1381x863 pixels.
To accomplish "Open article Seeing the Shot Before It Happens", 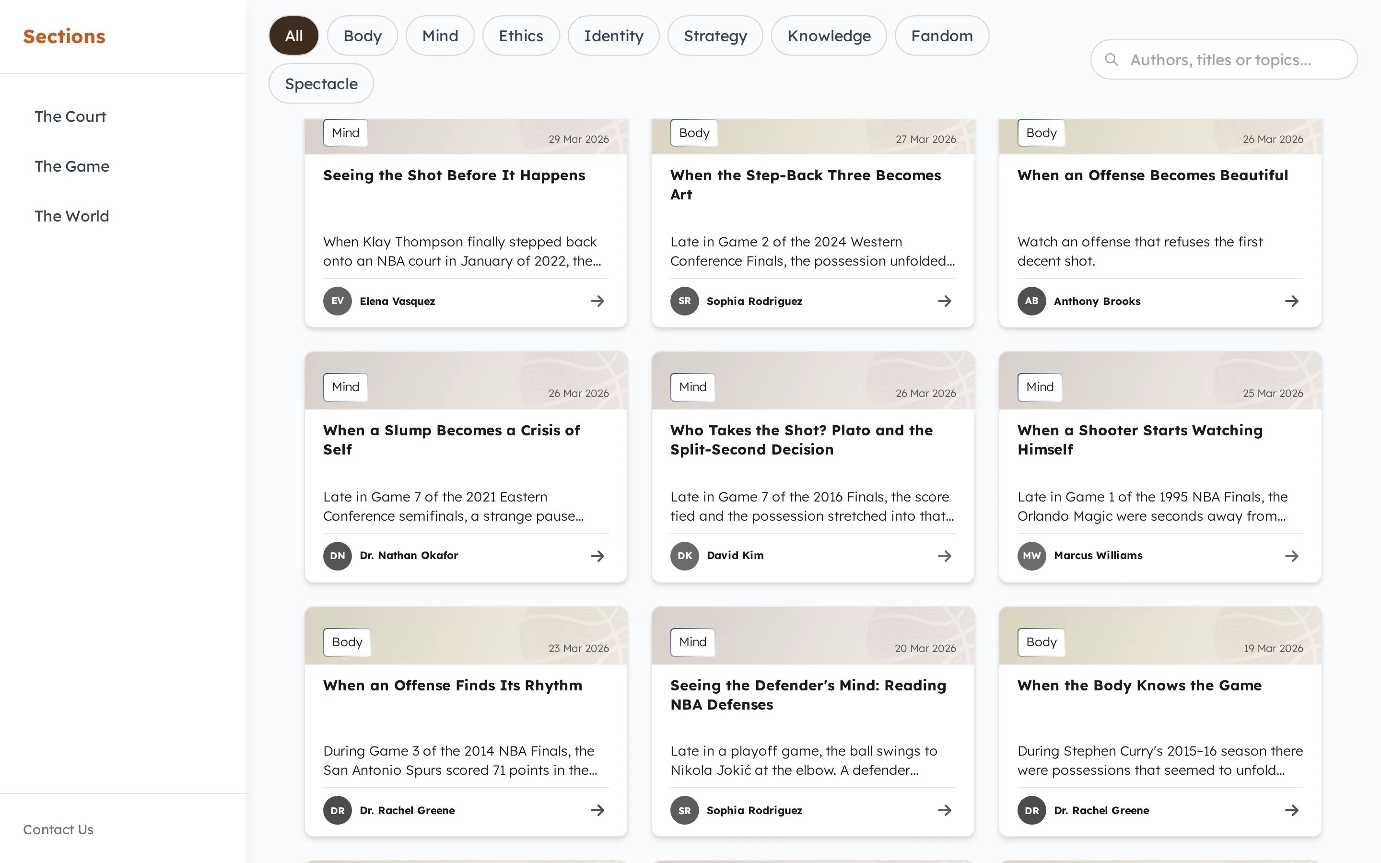I will tap(454, 175).
